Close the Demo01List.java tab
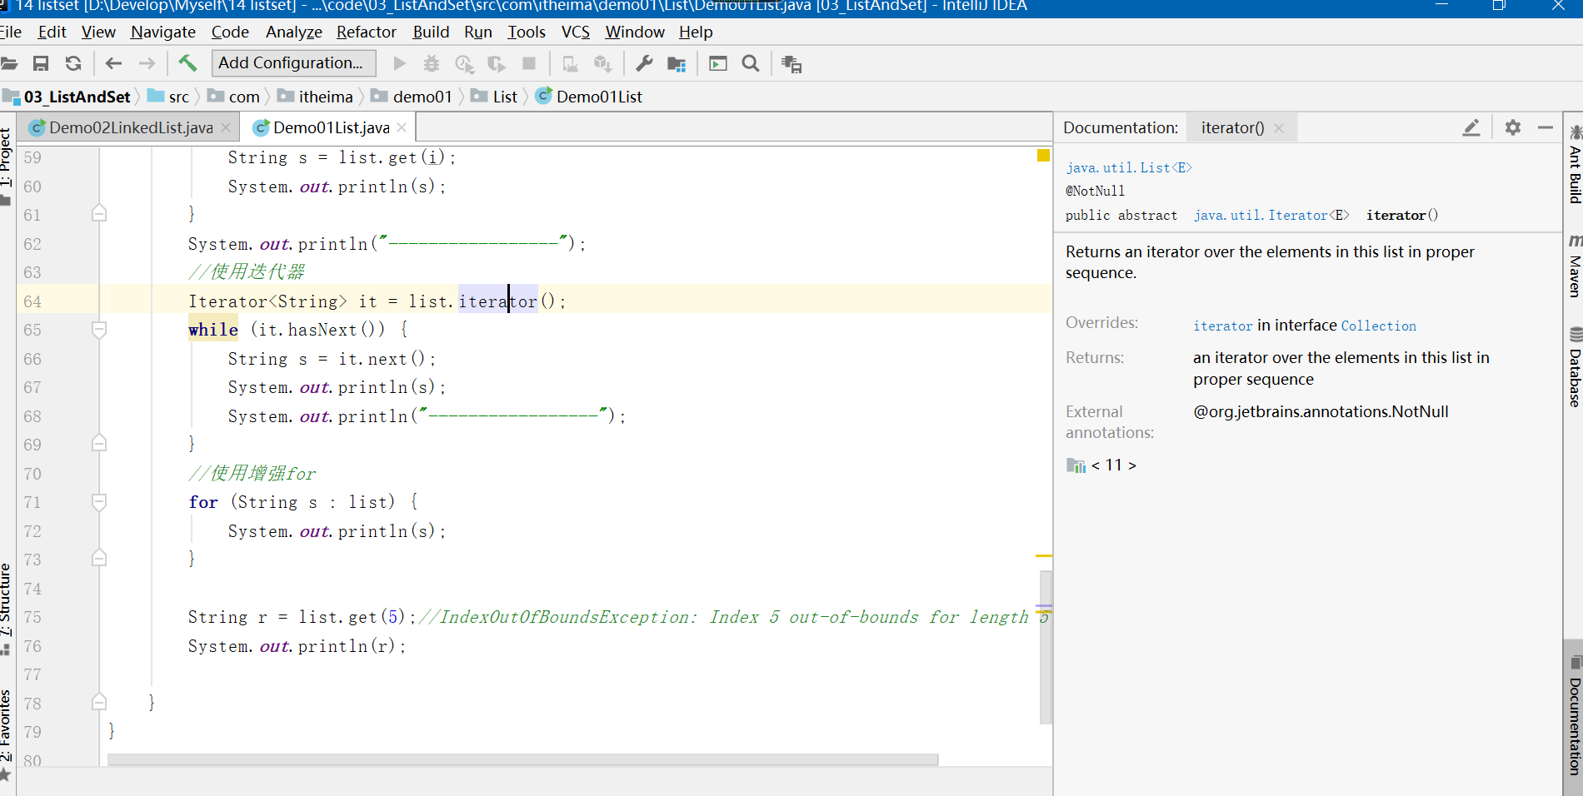 click(402, 127)
